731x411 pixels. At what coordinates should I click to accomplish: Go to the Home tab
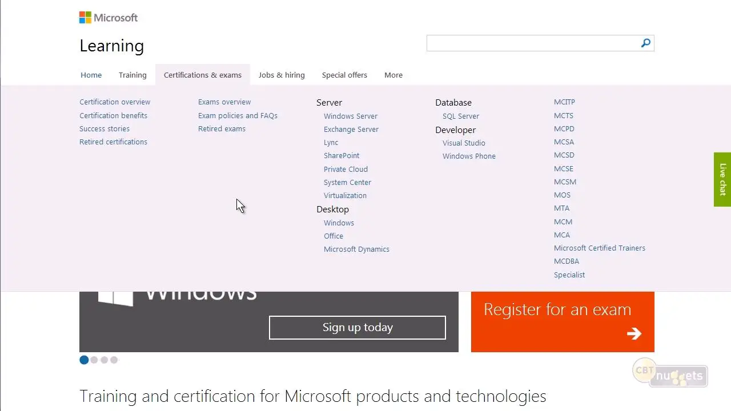pyautogui.click(x=91, y=75)
